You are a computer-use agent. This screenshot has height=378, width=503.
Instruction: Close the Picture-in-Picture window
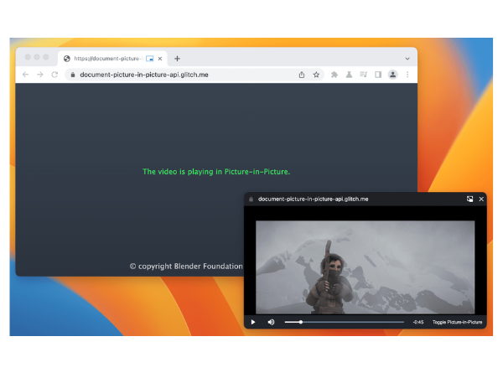[x=481, y=199]
